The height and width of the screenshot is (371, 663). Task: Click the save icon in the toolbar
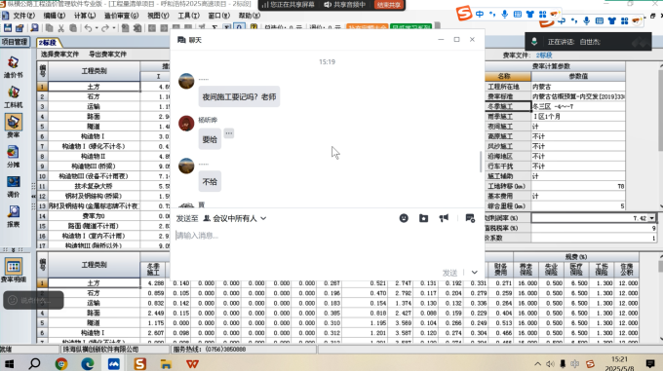click(8, 28)
